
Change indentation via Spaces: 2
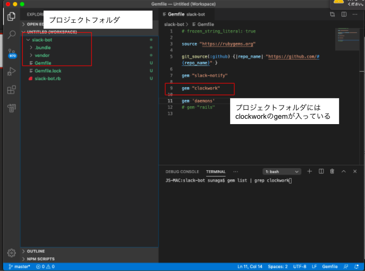point(277,267)
